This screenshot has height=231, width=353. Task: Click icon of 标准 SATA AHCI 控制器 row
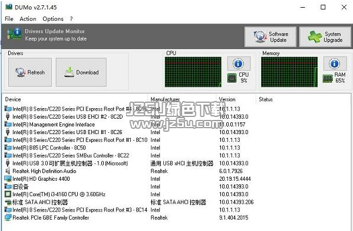click(8, 202)
